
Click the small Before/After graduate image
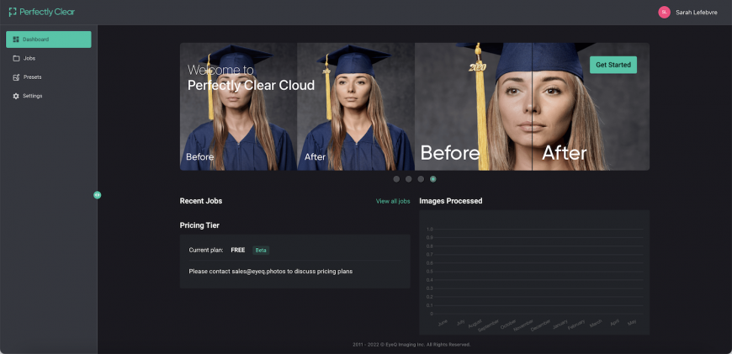click(x=297, y=107)
